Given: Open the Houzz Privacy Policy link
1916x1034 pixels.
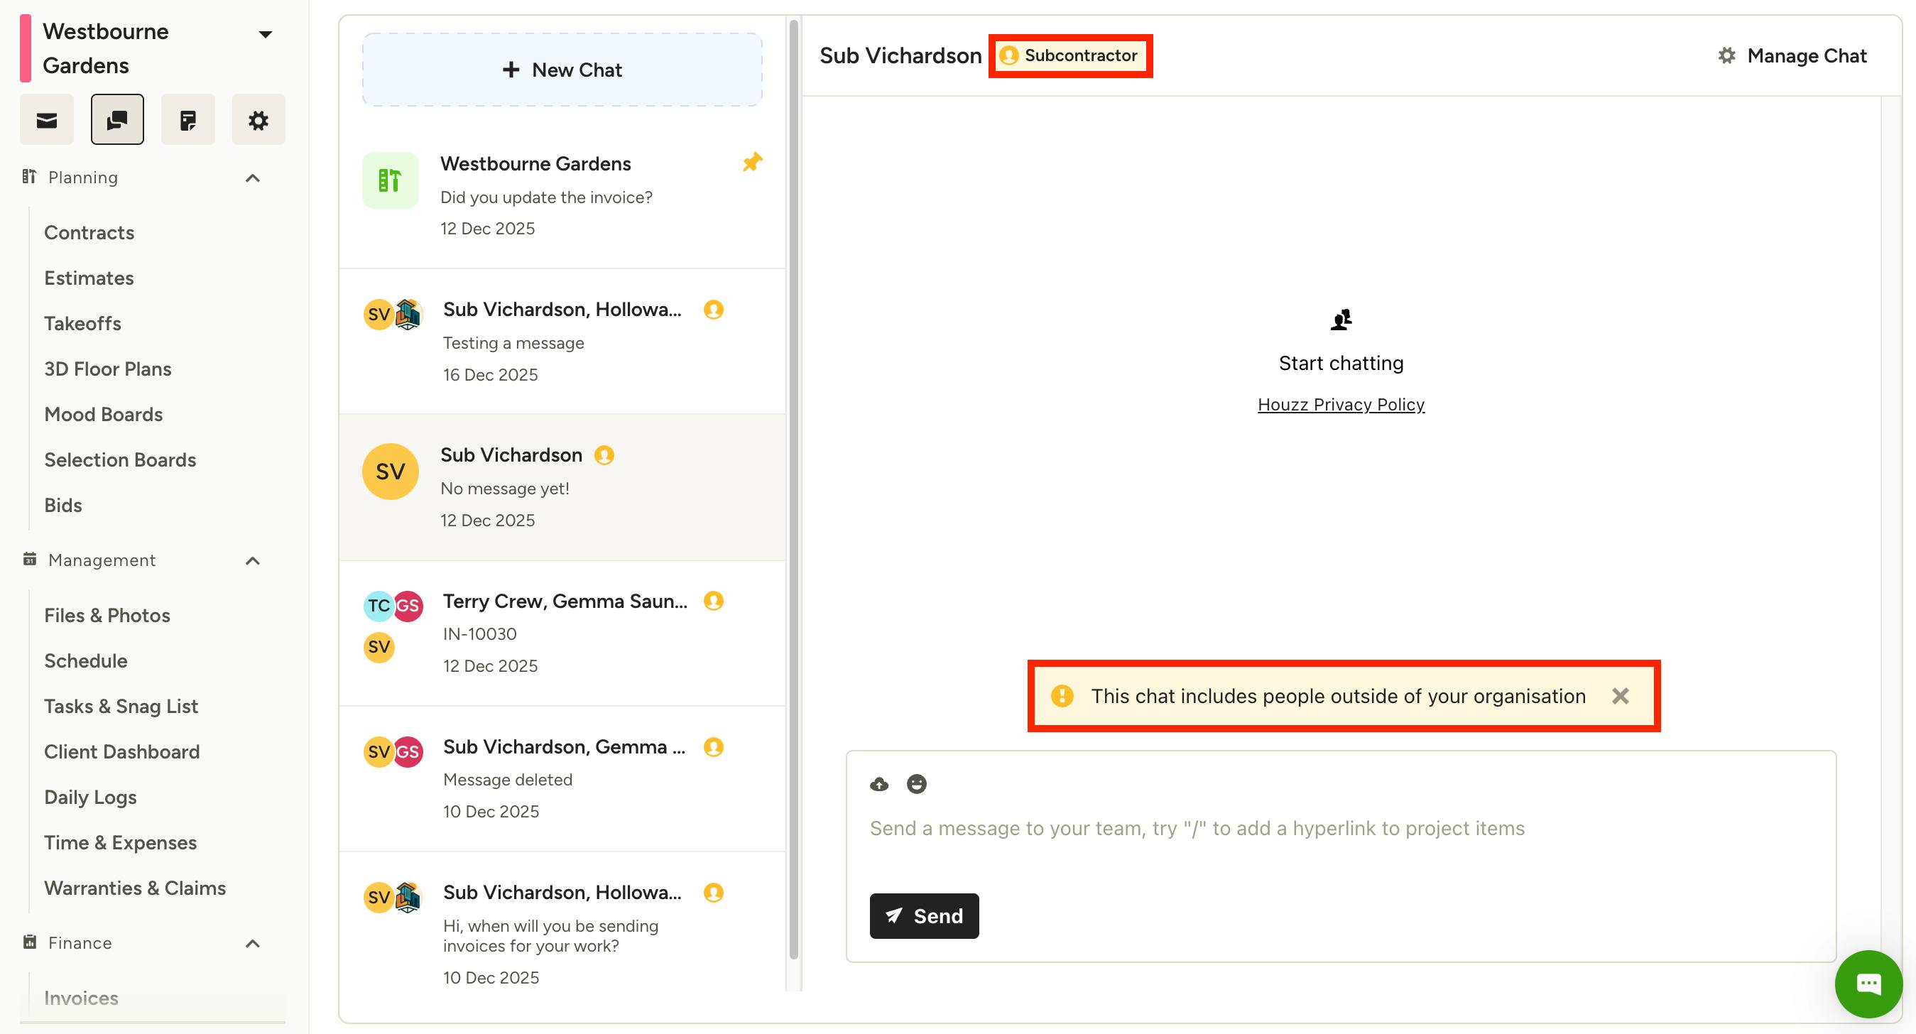Looking at the screenshot, I should 1341,404.
